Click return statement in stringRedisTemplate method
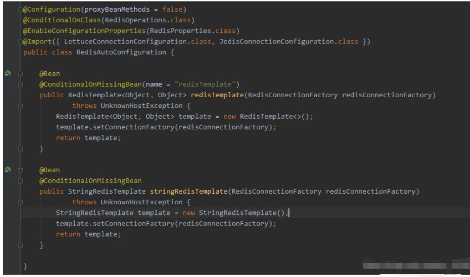Viewport: 470px width, 277px height. point(88,234)
